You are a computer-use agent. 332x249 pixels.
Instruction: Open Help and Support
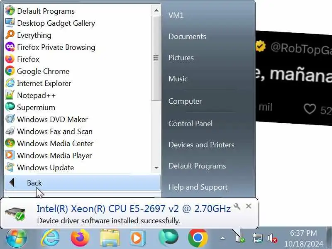pos(198,187)
